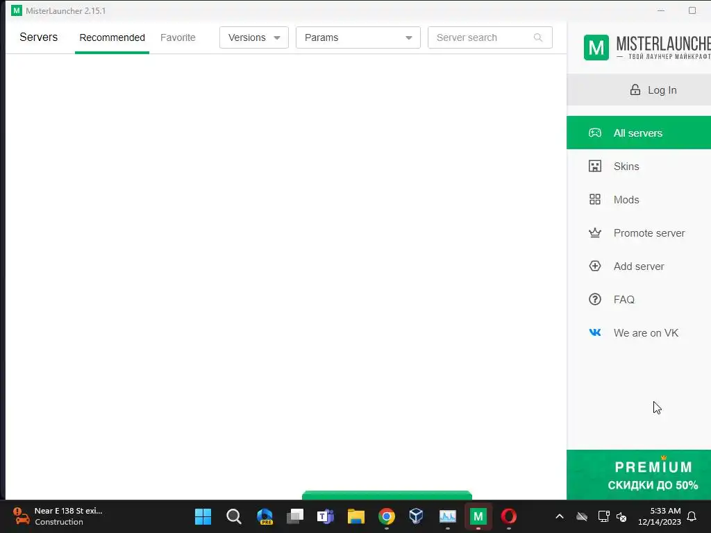Viewport: 711px width, 533px height.
Task: Open the clock and date flyout
Action: [x=660, y=516]
